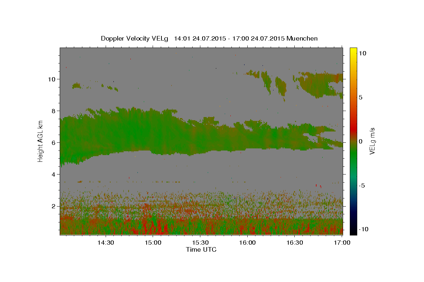Click the height tick label 10

click(x=52, y=79)
